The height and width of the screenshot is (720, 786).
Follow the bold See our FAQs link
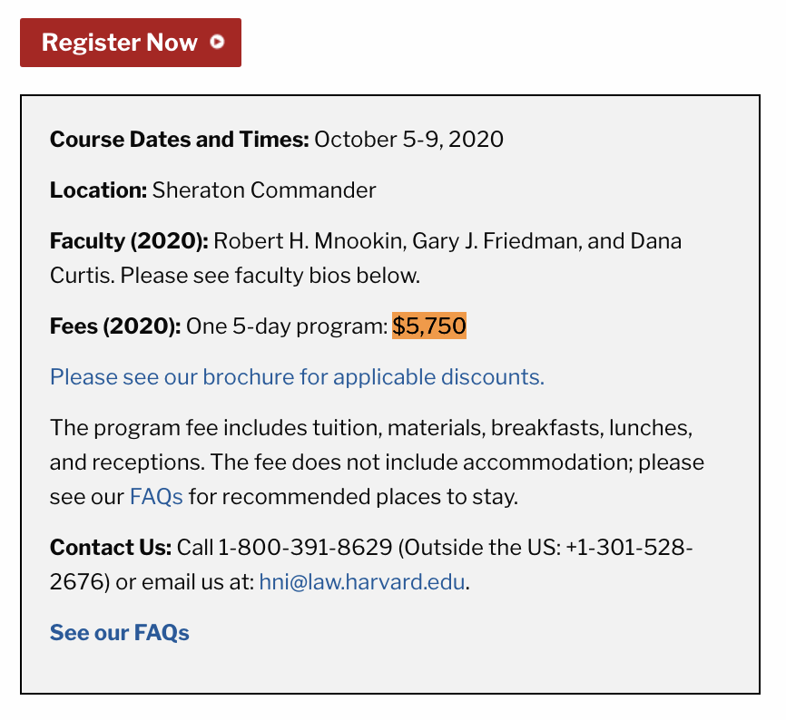[120, 632]
